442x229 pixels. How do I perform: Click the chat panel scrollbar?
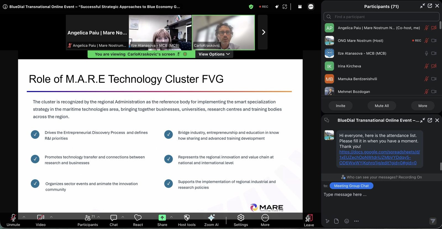441,166
